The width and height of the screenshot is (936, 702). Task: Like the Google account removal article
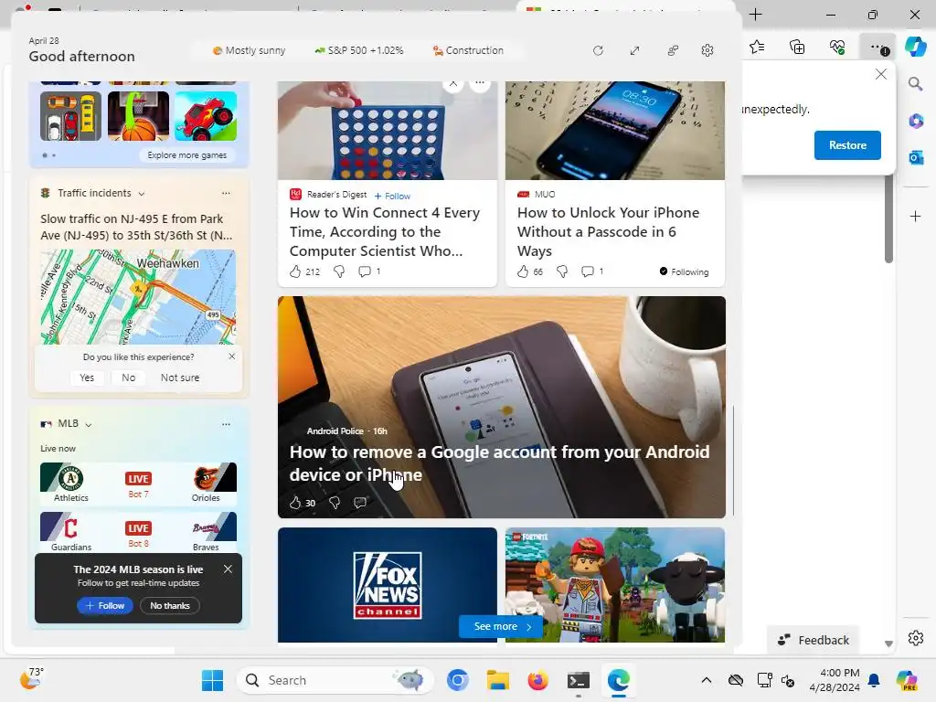(x=295, y=503)
